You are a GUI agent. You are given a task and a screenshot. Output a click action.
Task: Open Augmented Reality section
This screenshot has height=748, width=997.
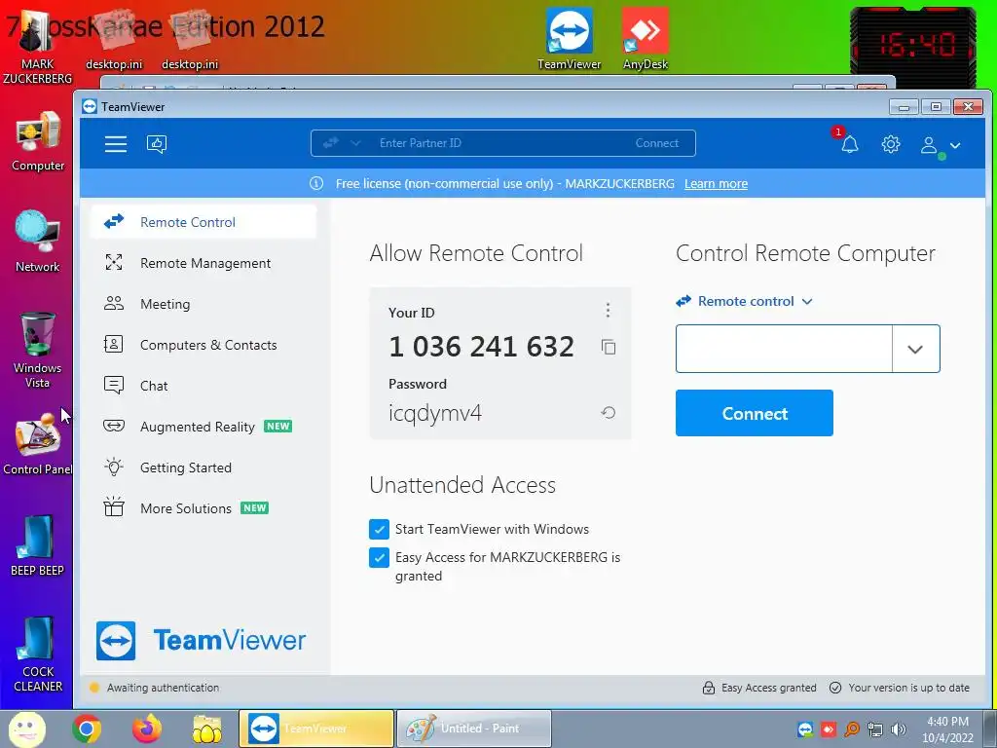coord(203,427)
